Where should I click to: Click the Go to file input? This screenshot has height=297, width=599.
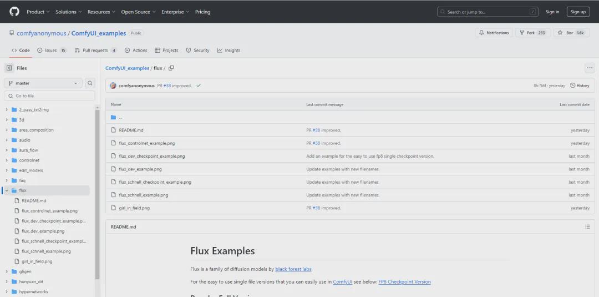click(x=50, y=96)
